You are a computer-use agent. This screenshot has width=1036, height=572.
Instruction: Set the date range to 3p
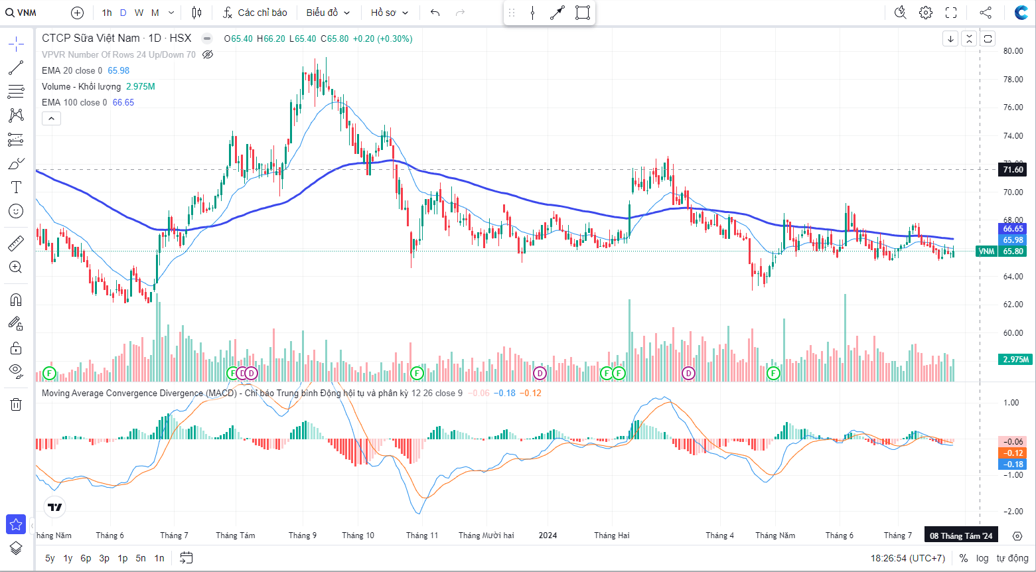pos(104,558)
